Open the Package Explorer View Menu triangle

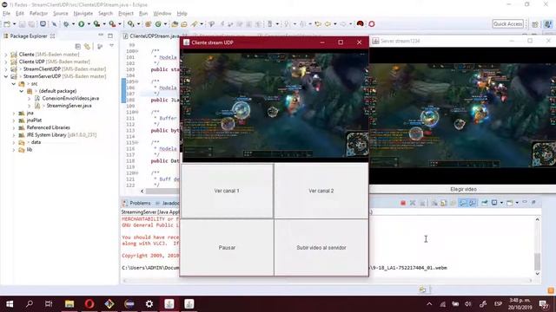click(111, 46)
